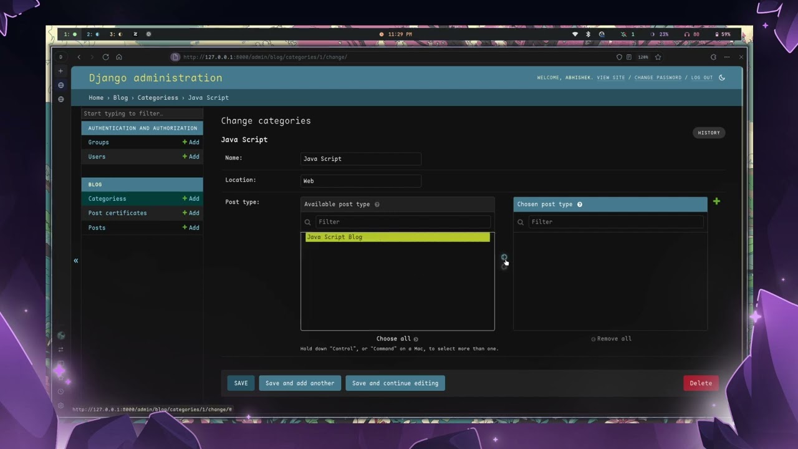Click the headphone volume 80 indicator
The image size is (798, 449).
(x=691, y=34)
